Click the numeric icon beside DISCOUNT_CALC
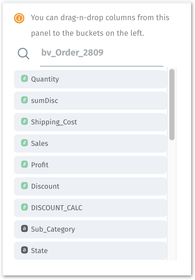This screenshot has width=195, height=280. pyautogui.click(x=24, y=207)
